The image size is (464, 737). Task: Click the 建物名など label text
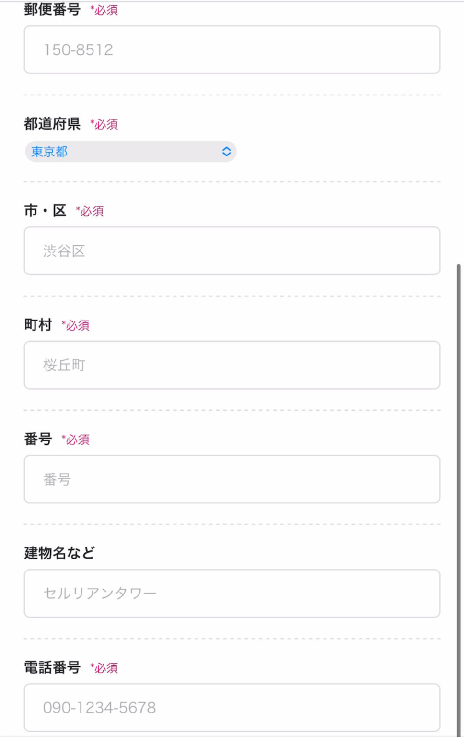(59, 552)
